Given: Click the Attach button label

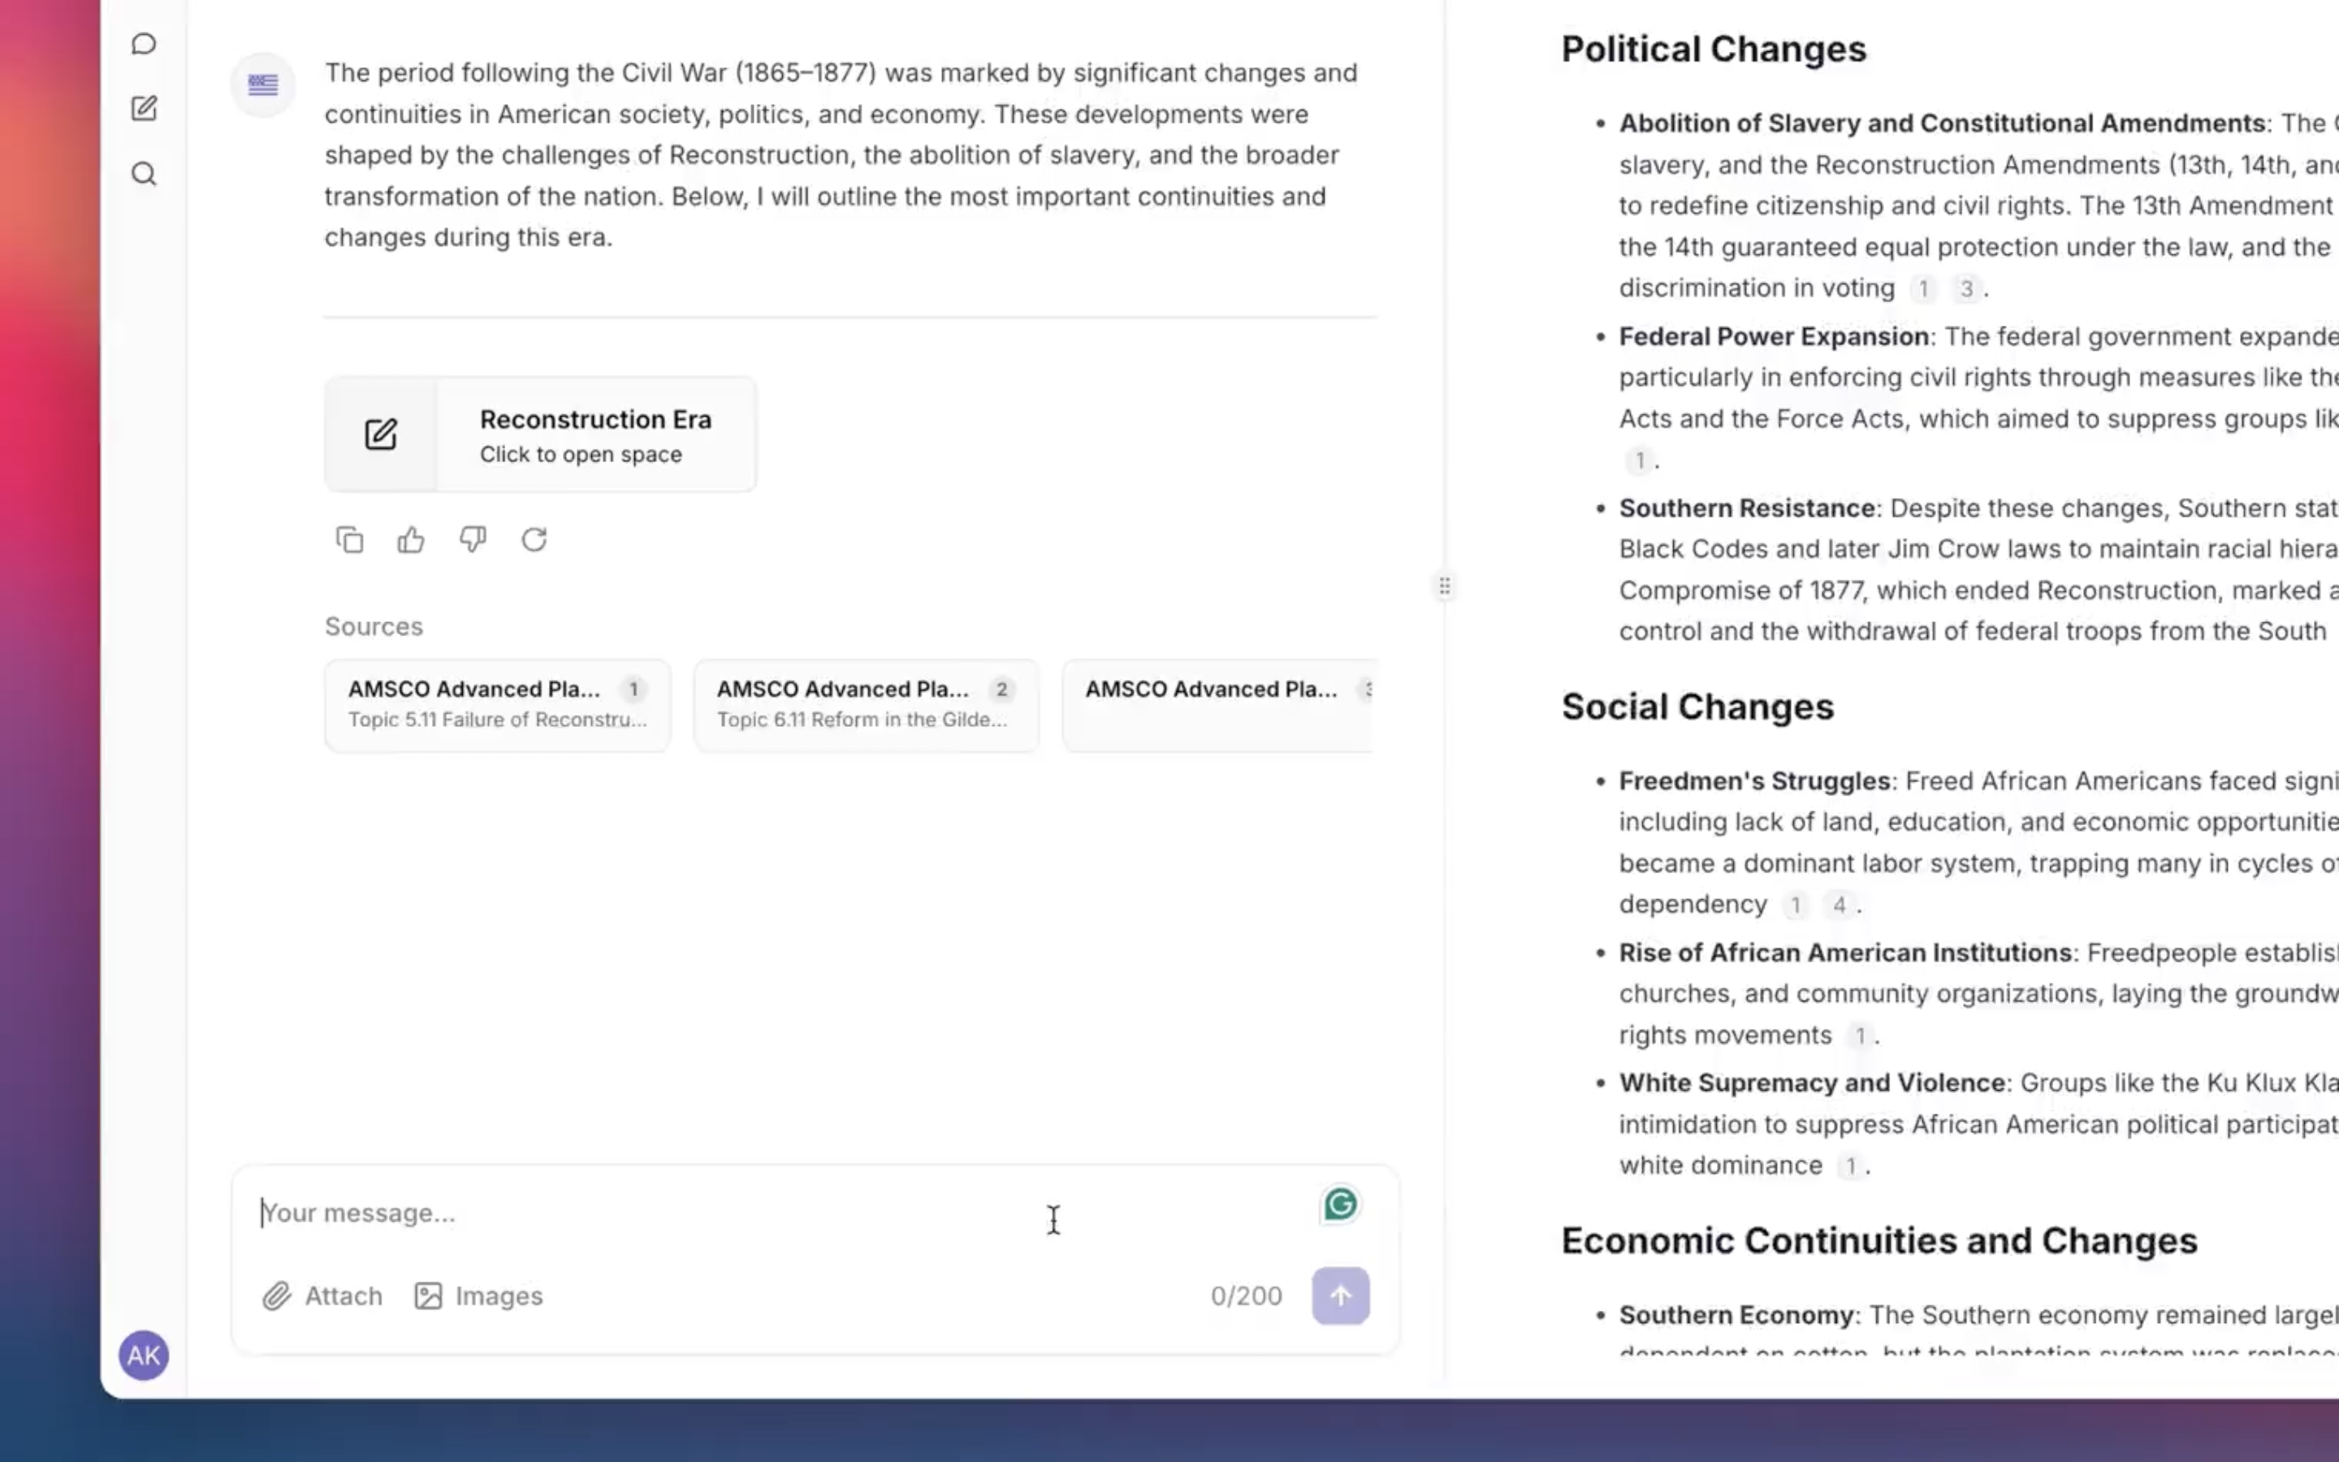Looking at the screenshot, I should click(x=343, y=1295).
